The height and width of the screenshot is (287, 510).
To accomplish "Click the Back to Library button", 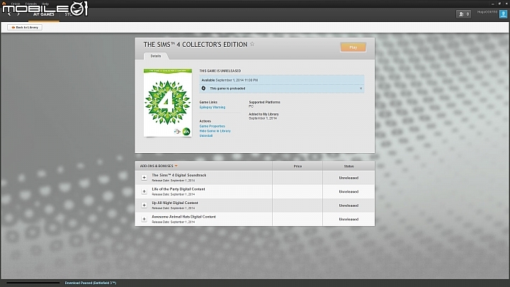I will click(x=25, y=28).
